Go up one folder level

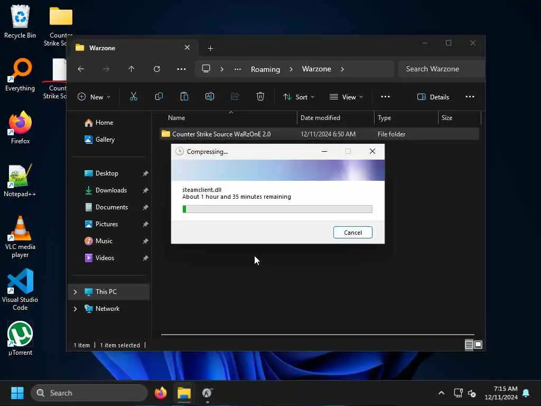(132, 69)
